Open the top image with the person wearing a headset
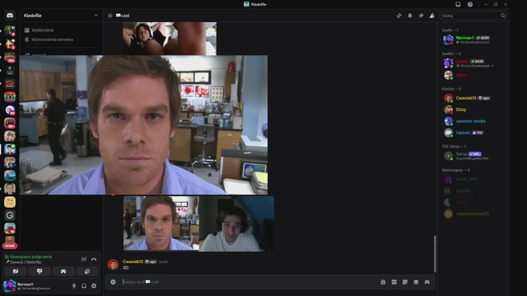Image resolution: width=527 pixels, height=296 pixels. pos(170,39)
